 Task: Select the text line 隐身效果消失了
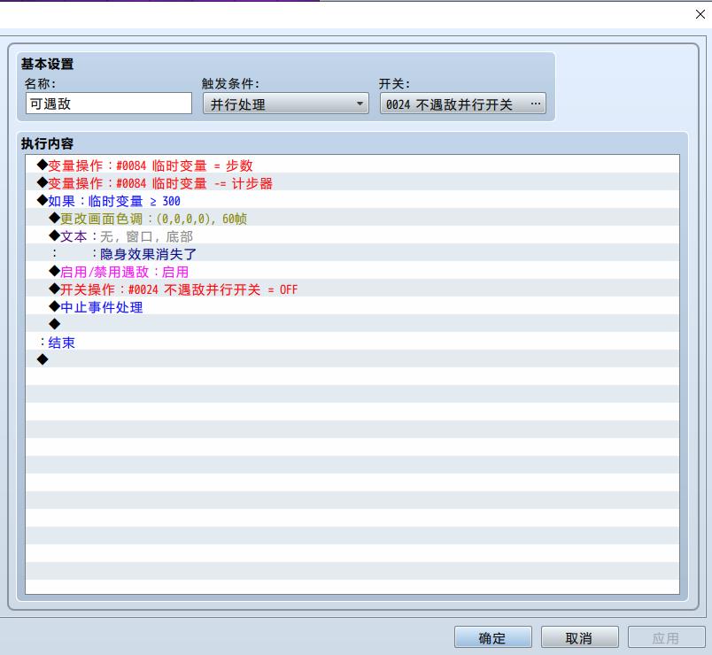[352, 254]
